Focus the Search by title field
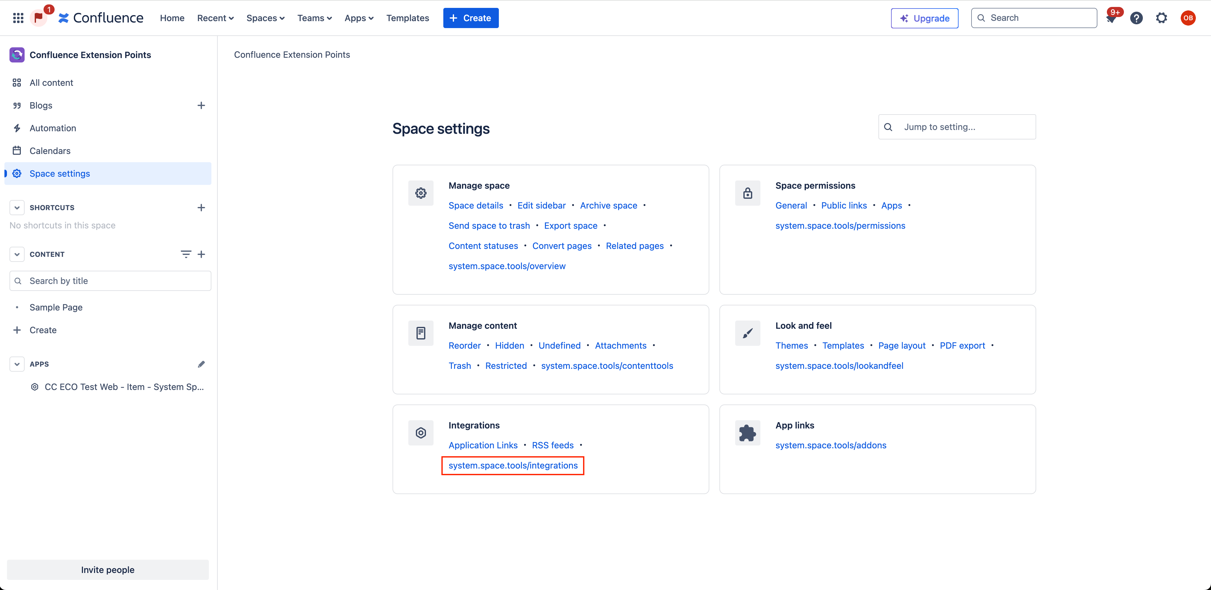Viewport: 1211px width, 590px height. pos(110,281)
